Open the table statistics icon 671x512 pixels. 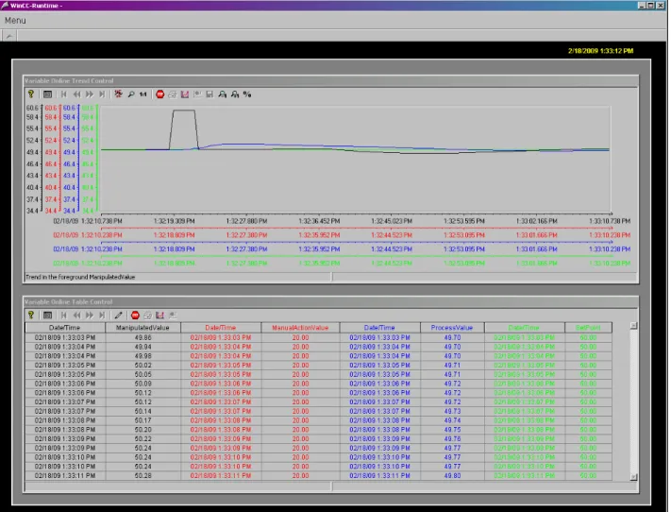(x=160, y=316)
